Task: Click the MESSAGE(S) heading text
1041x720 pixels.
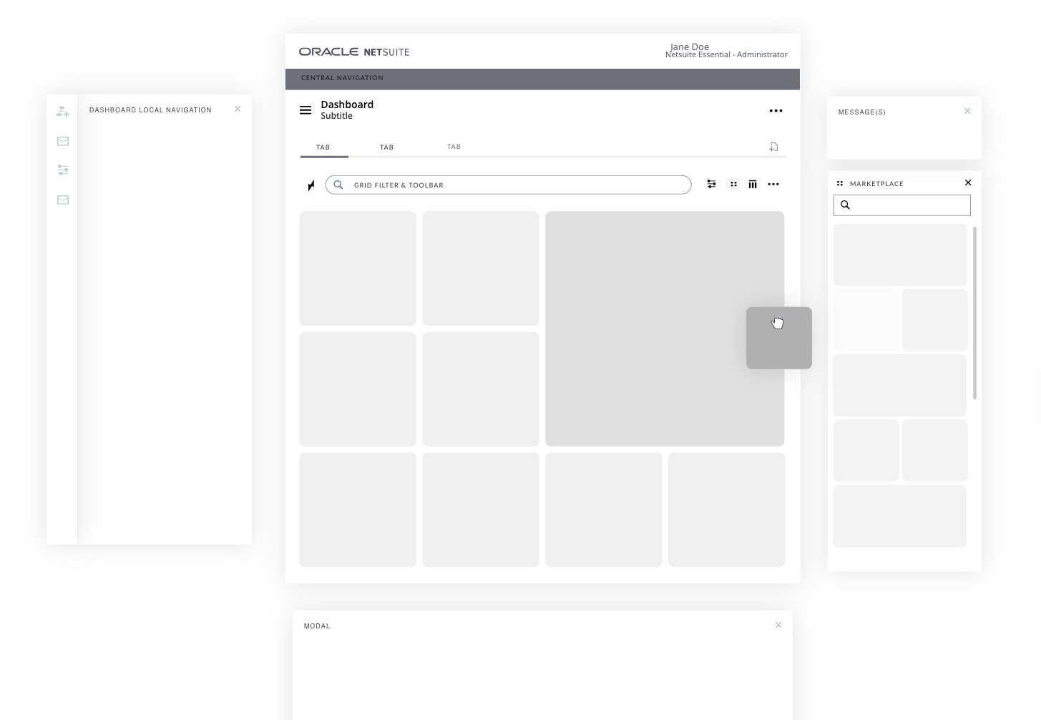Action: click(x=862, y=112)
